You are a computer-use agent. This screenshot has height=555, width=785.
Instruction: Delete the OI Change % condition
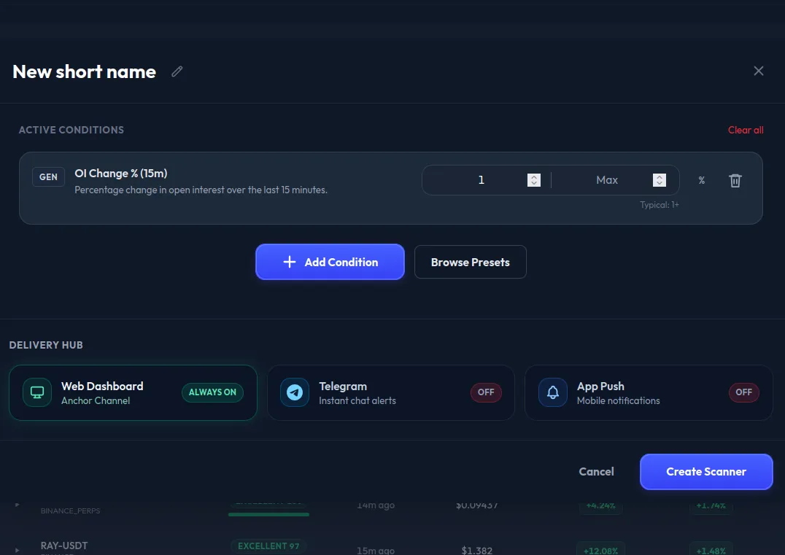735,180
